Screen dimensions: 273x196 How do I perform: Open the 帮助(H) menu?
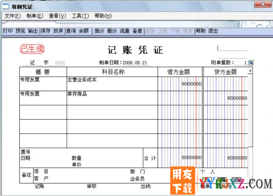point(103,16)
